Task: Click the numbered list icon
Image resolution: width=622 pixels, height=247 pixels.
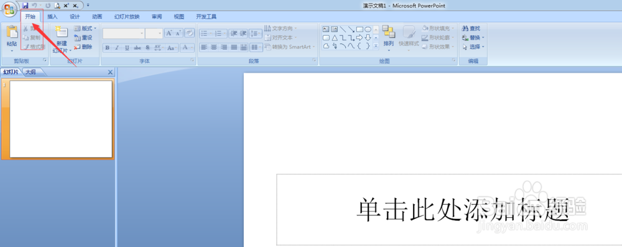Action: [x=218, y=34]
